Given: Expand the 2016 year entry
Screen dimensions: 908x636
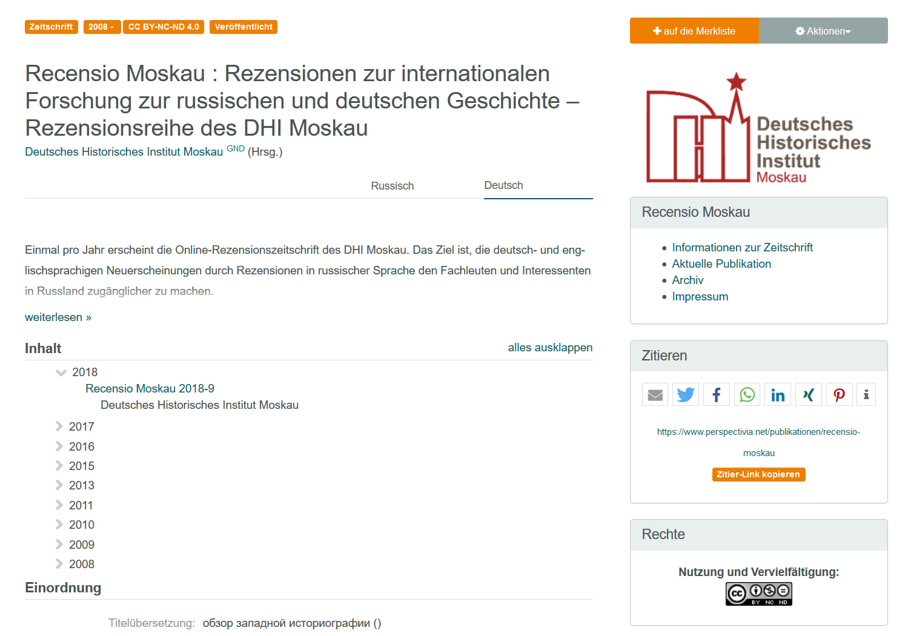Looking at the screenshot, I should coord(59,446).
